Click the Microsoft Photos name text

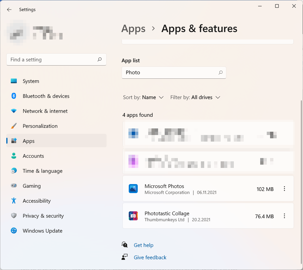coord(164,186)
